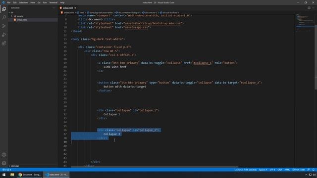
Task: Open the Terminal menu
Action: point(53,2)
